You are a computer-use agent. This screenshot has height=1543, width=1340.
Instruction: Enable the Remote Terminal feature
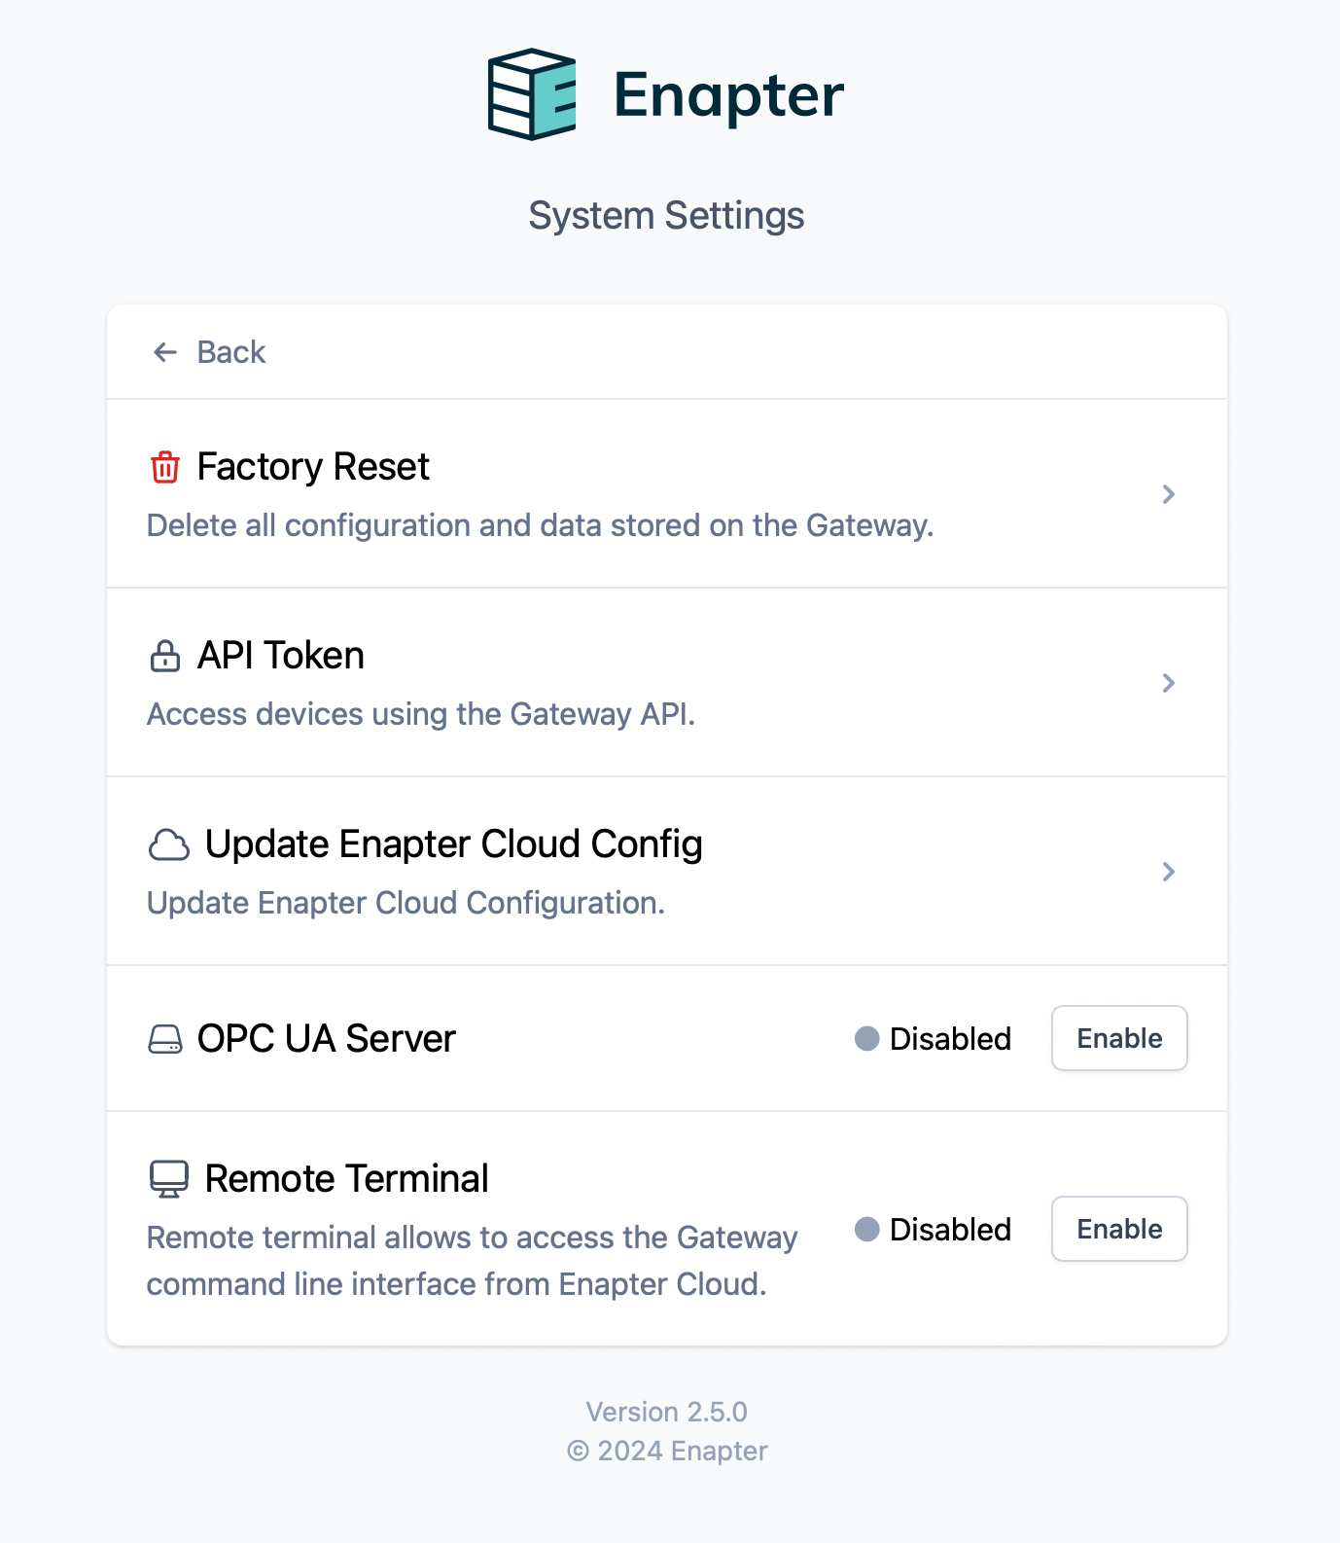point(1118,1229)
